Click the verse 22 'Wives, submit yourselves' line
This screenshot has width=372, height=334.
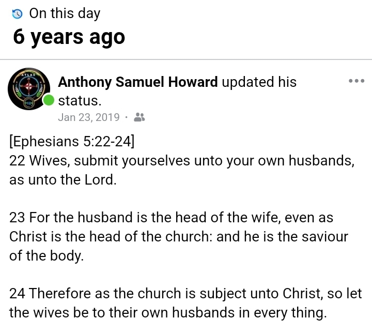click(182, 160)
